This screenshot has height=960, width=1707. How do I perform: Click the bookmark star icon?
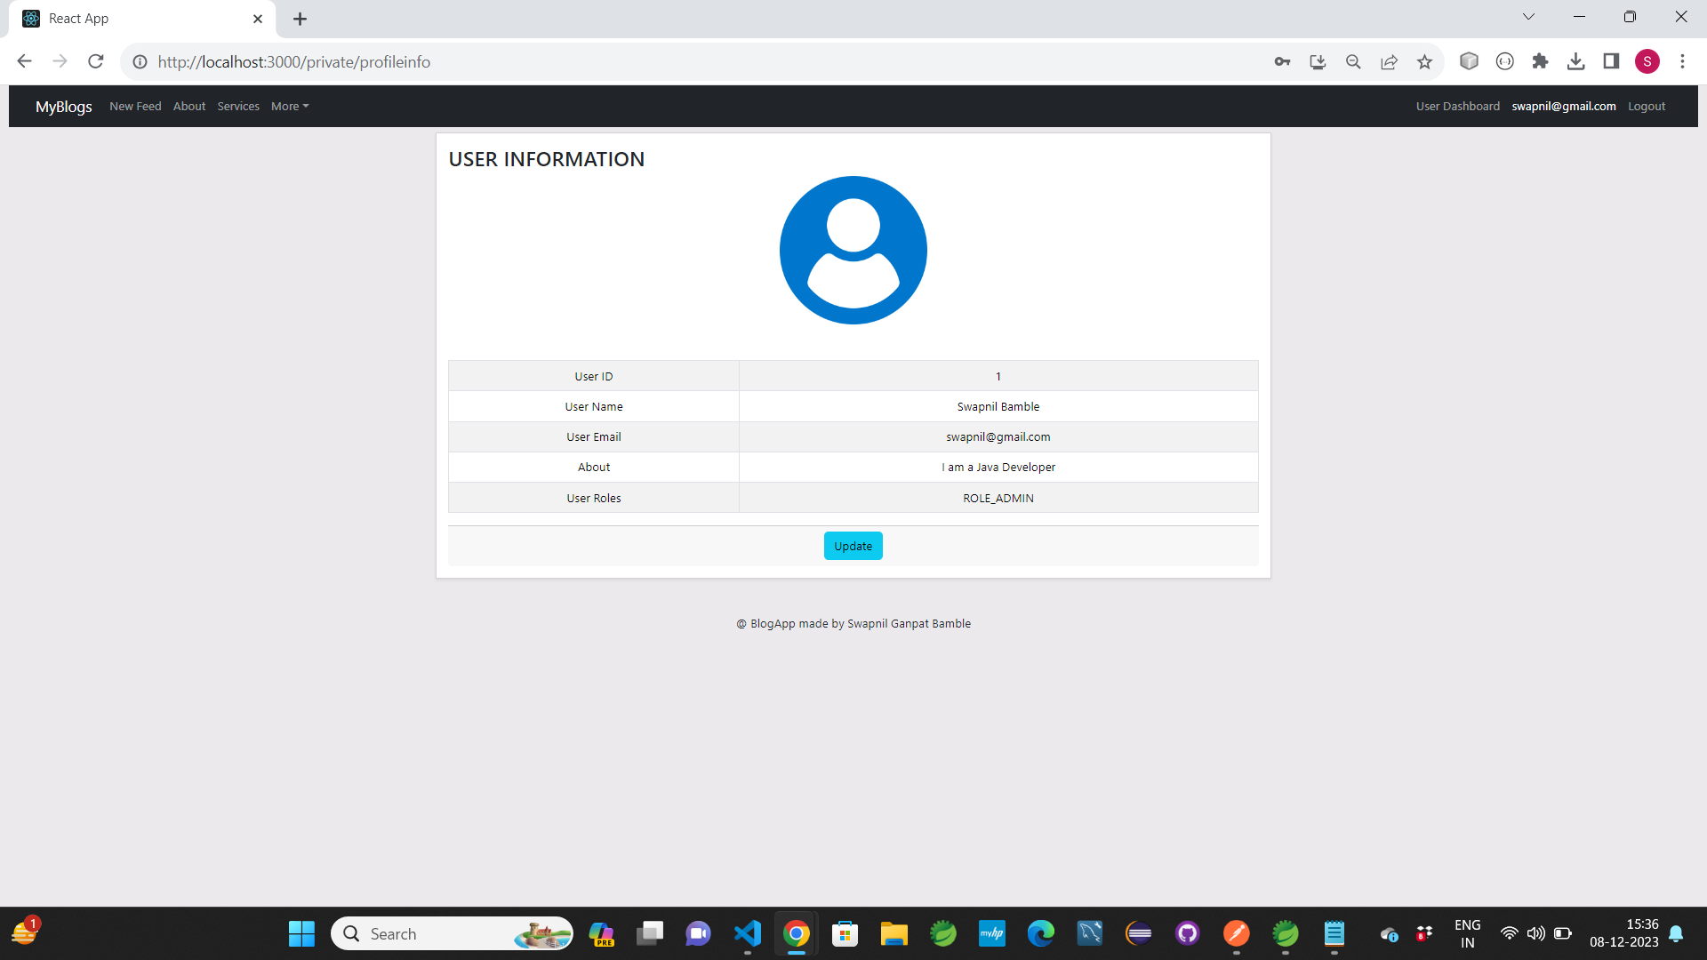point(1424,61)
